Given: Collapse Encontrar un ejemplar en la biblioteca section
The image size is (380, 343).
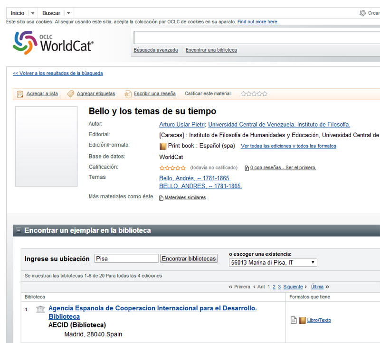Looking at the screenshot, I should pos(19,230).
